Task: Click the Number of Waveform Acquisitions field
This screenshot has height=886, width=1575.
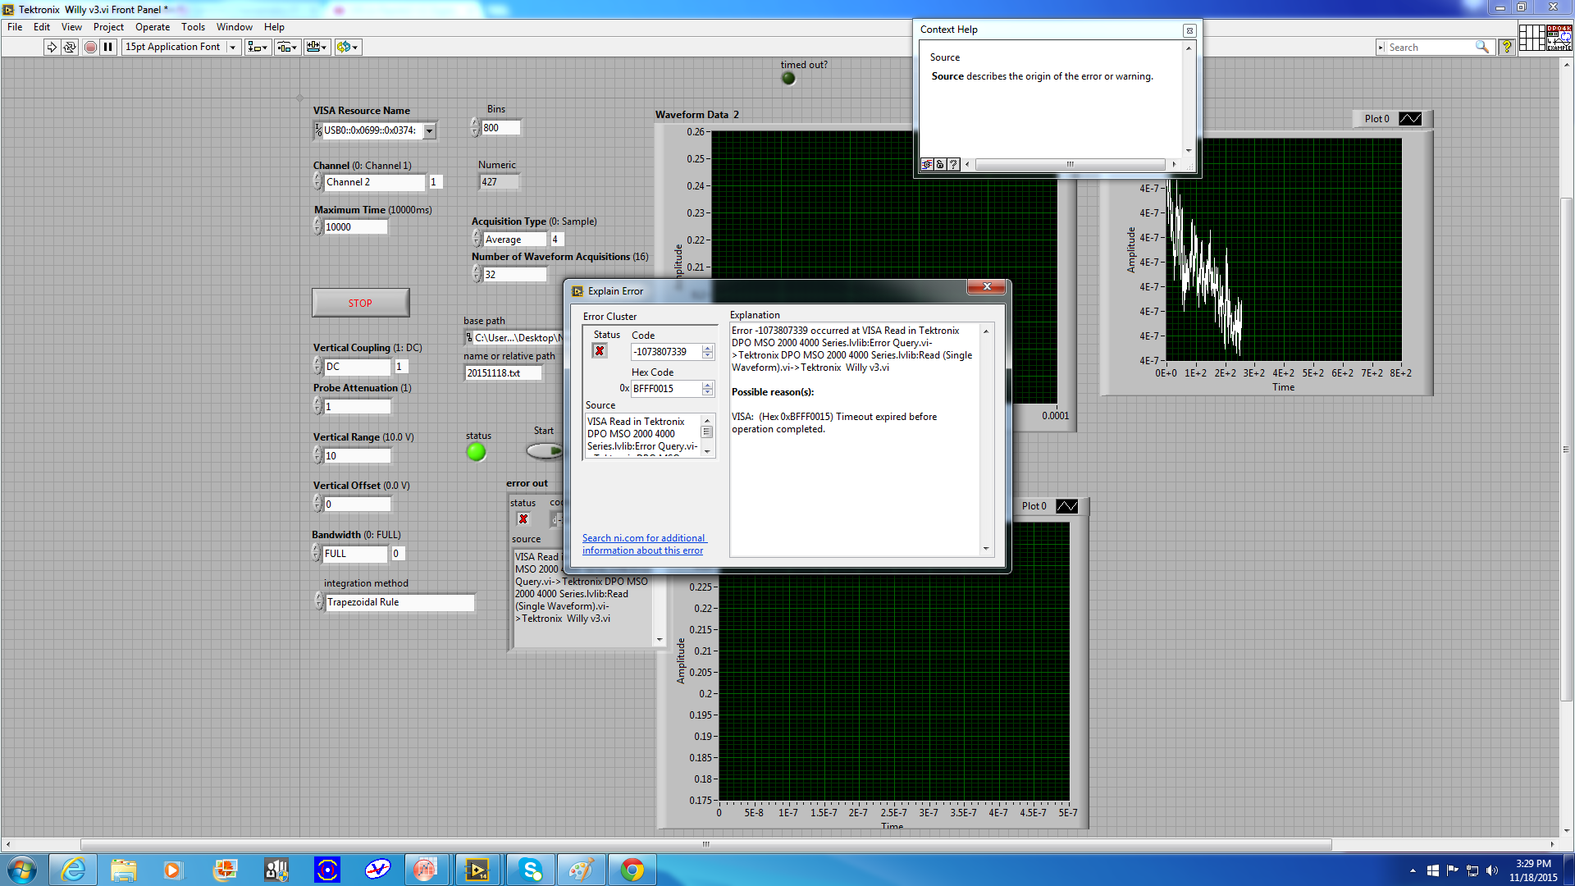Action: pyautogui.click(x=514, y=275)
